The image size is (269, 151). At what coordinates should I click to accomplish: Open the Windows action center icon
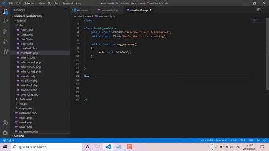pos(262,147)
